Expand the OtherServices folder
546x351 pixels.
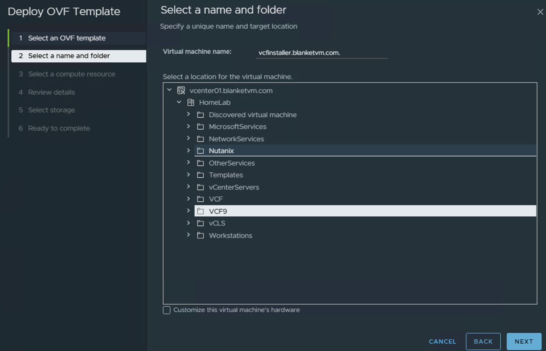(x=188, y=163)
